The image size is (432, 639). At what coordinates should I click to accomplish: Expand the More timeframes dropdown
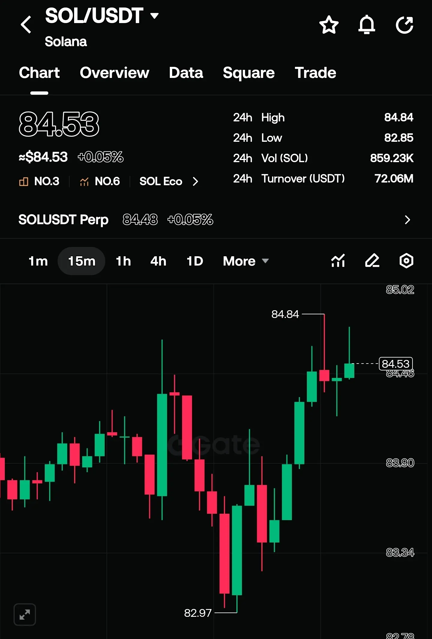coord(246,261)
